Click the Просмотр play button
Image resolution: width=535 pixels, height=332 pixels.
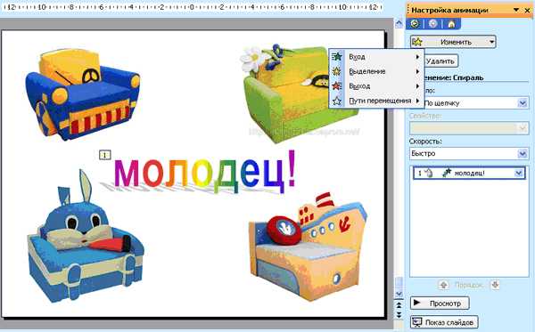click(x=440, y=303)
